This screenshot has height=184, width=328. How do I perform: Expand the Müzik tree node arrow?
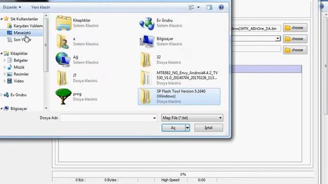click(5, 67)
